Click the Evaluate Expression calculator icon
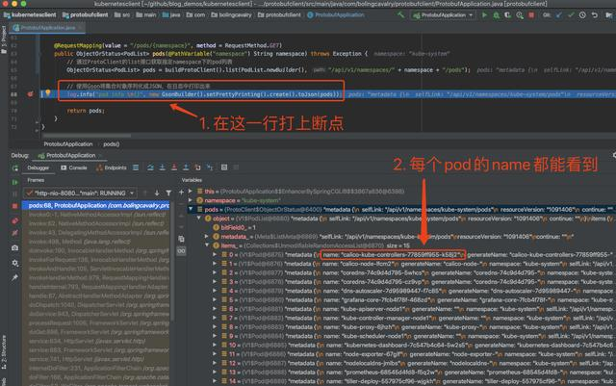Viewport: 616px width, 386px height. coord(224,167)
